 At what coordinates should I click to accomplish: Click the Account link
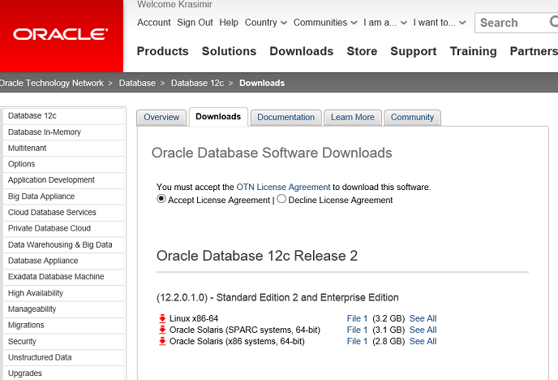(154, 23)
